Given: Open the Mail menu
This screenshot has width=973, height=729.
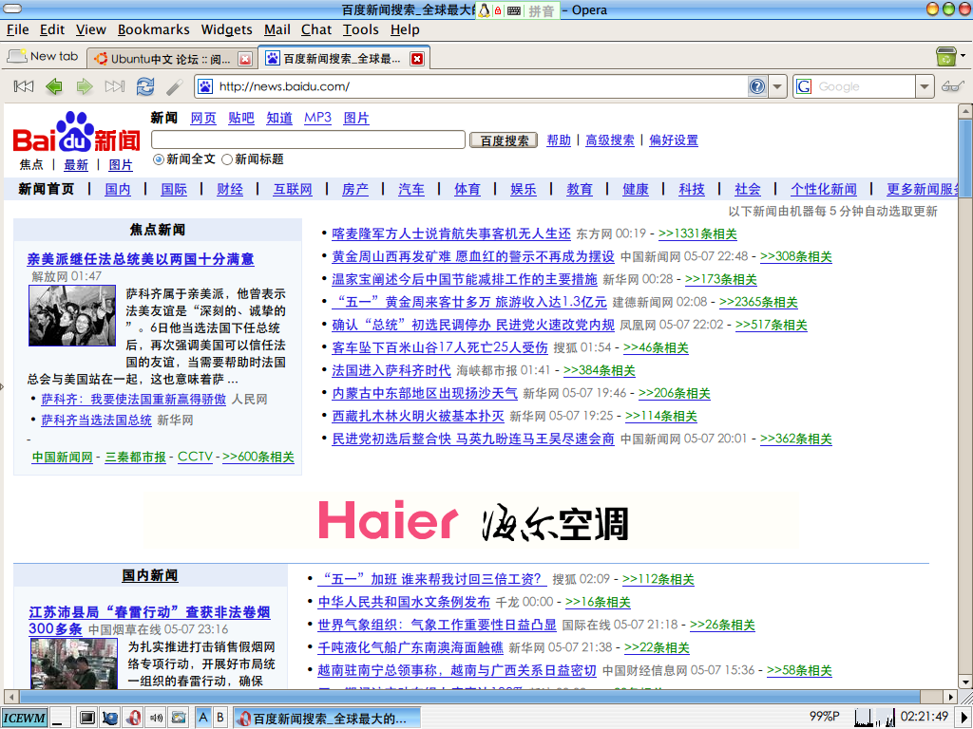Looking at the screenshot, I should (277, 29).
